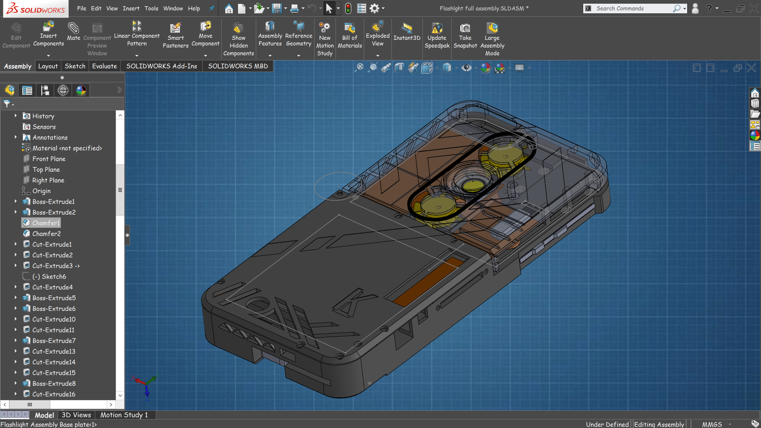Switch to the Sketch tab
The width and height of the screenshot is (761, 428).
click(x=75, y=66)
